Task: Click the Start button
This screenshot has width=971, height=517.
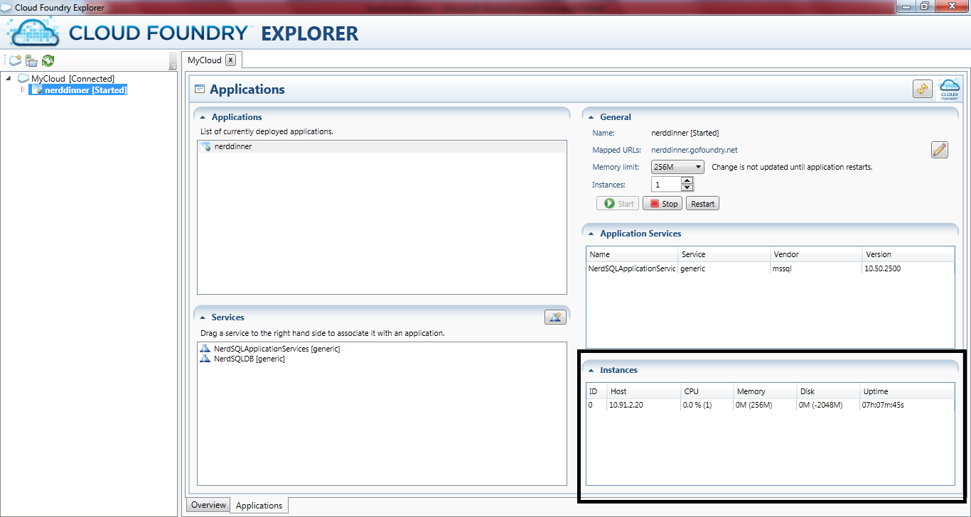Action: point(618,204)
